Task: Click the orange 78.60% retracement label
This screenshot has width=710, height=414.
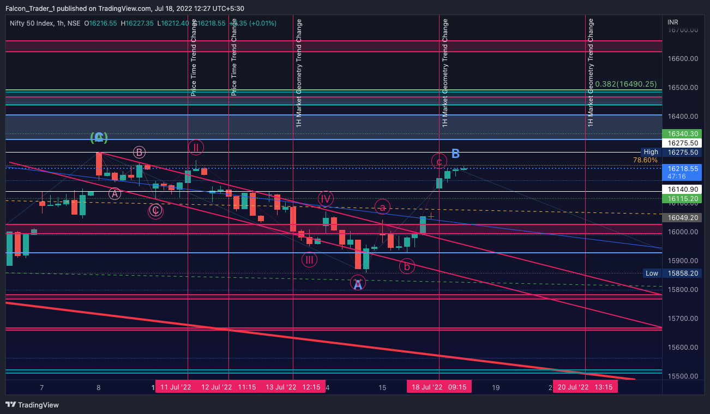Action: tap(645, 160)
